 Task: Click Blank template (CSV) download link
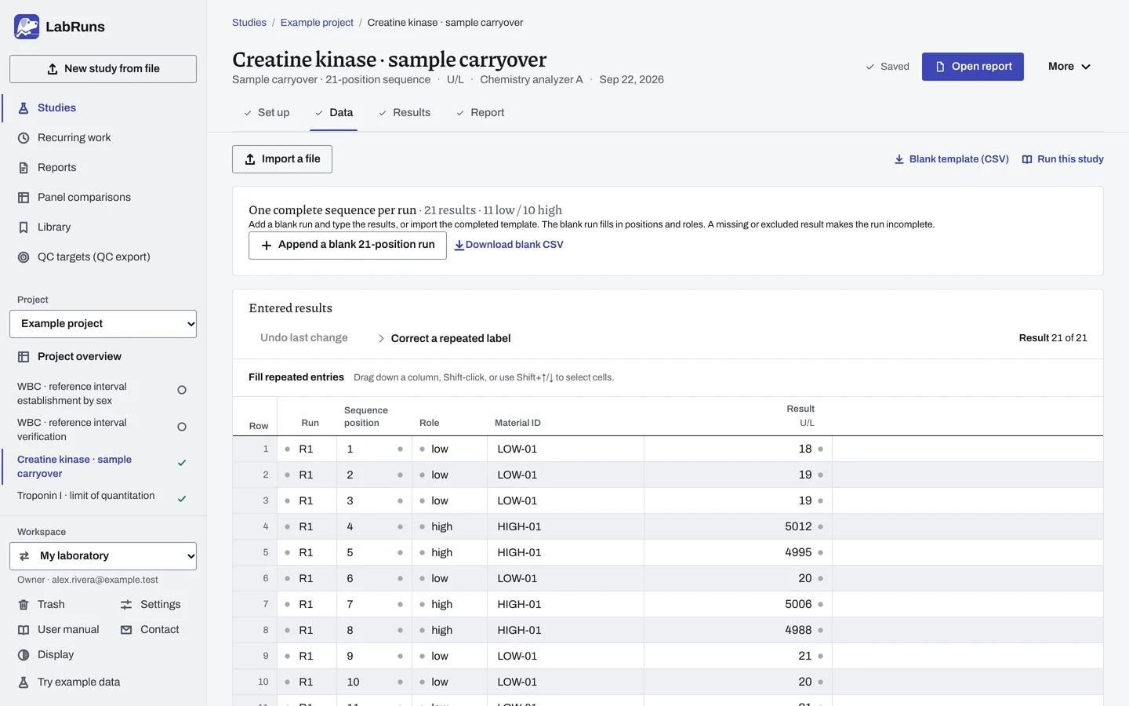[x=951, y=159]
